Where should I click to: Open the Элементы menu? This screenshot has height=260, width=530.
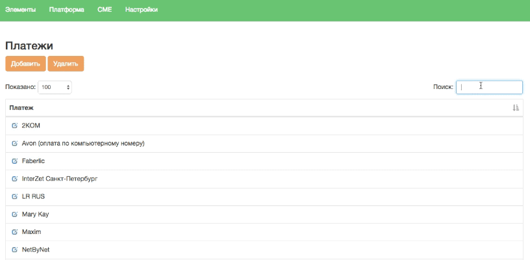pyautogui.click(x=21, y=10)
